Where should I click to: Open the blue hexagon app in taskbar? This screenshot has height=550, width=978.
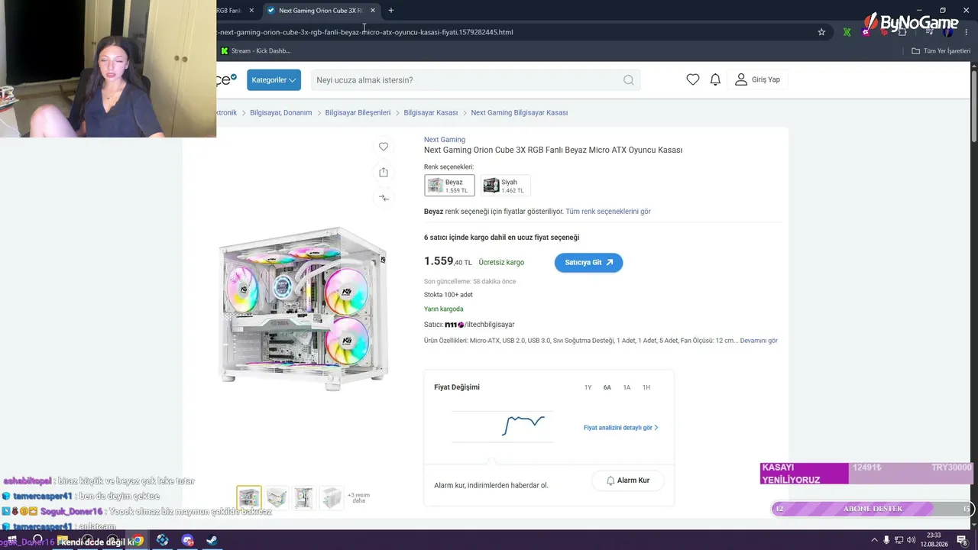162,540
